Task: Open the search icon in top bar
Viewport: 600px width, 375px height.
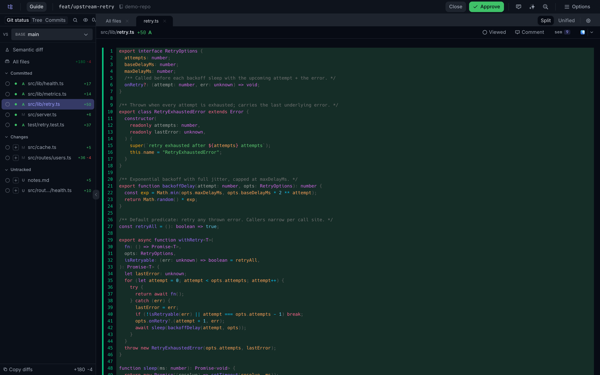Action: point(545,7)
